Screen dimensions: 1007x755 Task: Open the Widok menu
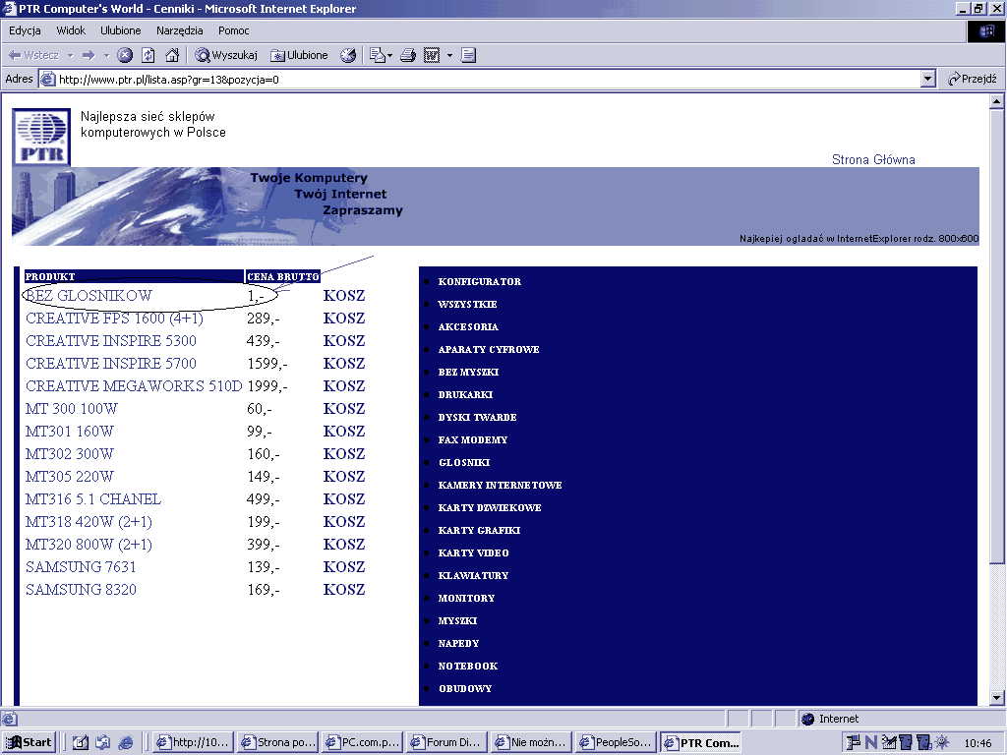(x=71, y=30)
